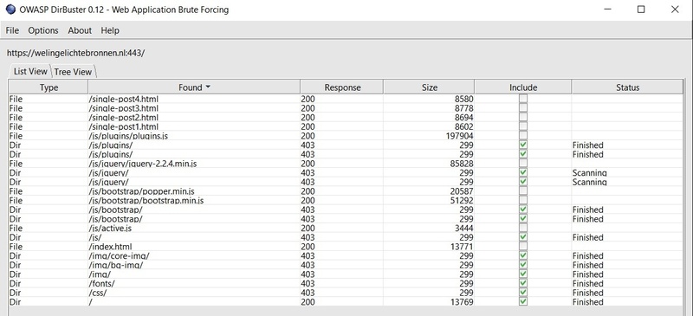Click the target URL welingelichtebronnen.nl text
693x316 pixels.
click(75, 53)
